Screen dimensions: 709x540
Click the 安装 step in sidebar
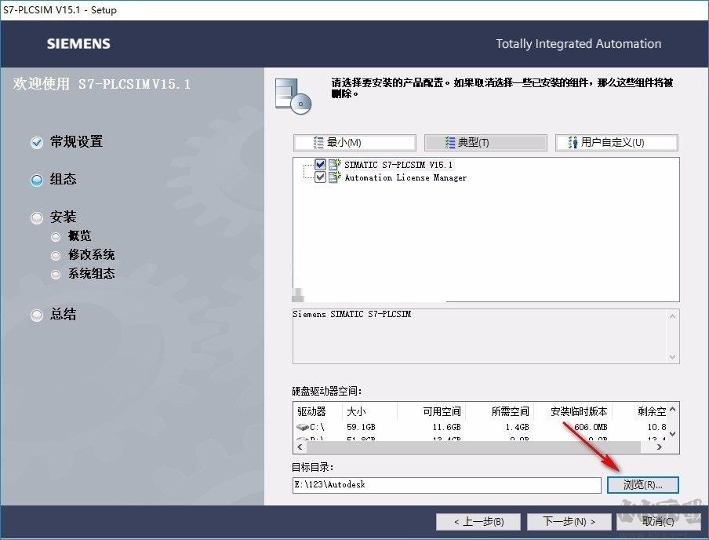coord(63,217)
